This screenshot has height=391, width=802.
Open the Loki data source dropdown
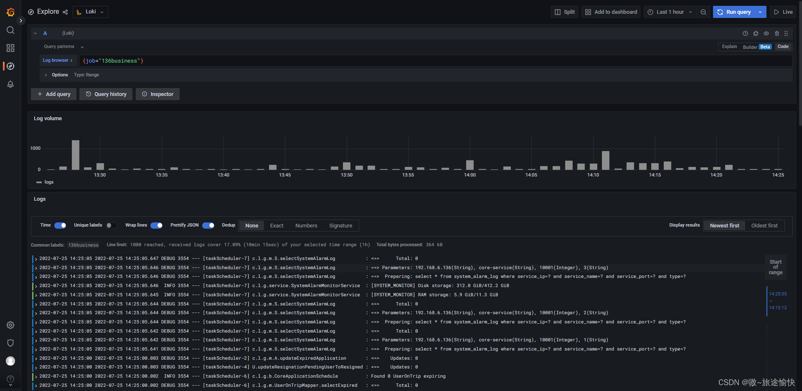pyautogui.click(x=90, y=12)
